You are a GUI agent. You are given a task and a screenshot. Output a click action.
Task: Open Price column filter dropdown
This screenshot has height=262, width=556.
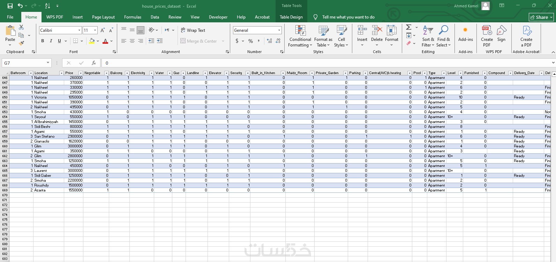81,73
